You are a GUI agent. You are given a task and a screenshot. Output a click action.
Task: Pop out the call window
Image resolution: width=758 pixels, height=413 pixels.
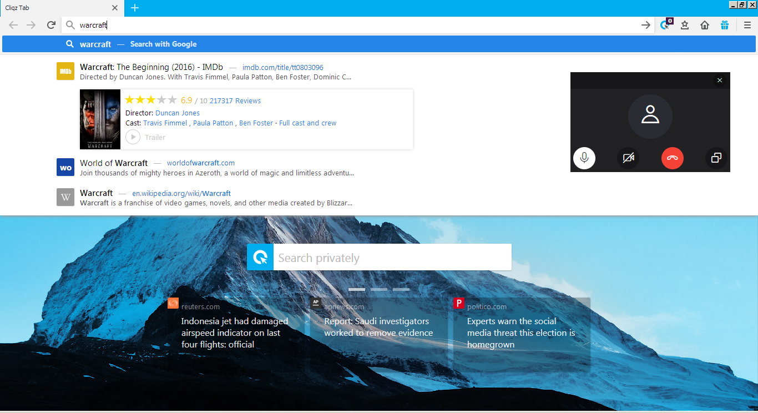click(x=716, y=158)
